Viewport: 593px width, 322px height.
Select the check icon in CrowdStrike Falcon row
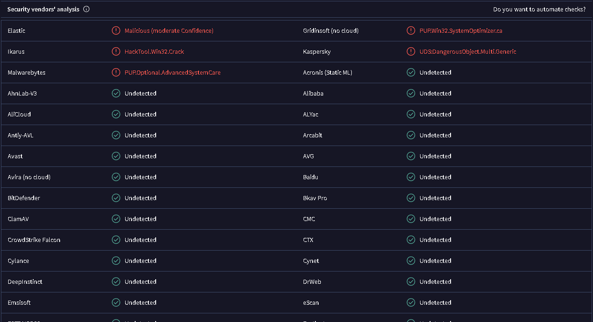click(116, 240)
